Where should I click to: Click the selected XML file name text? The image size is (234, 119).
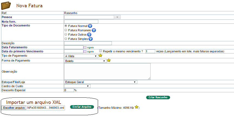pyautogui.click(x=46, y=108)
